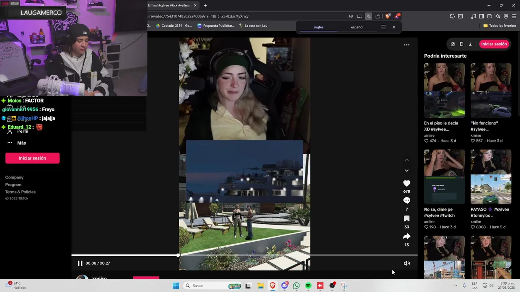Toggle the browser sidebar panel
Image resolution: width=520 pixels, height=292 pixels.
[481, 16]
